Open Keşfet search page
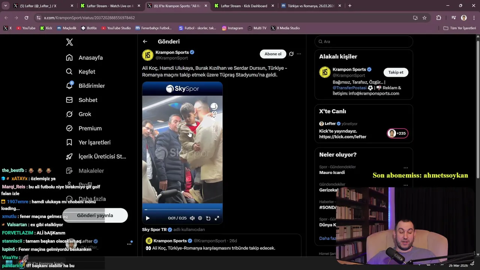480x270 pixels. (x=81, y=72)
